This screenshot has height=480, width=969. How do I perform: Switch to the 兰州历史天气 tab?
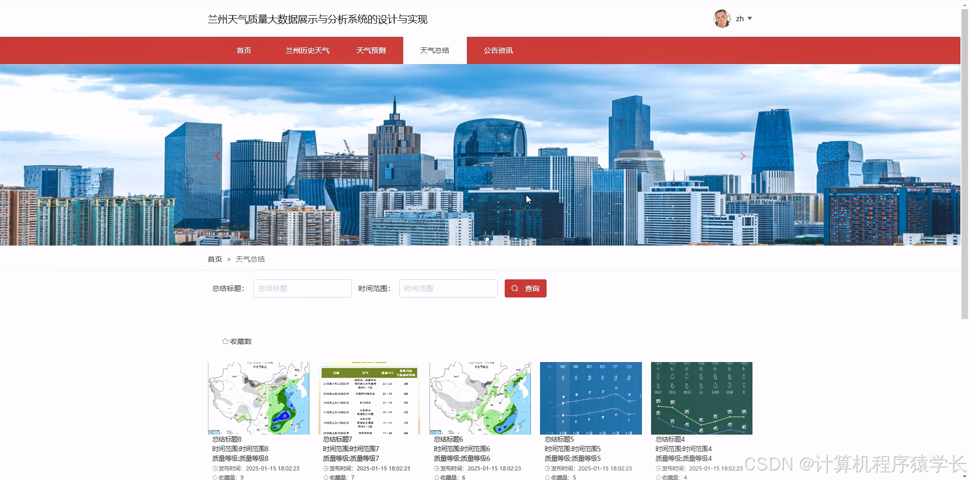pyautogui.click(x=307, y=50)
